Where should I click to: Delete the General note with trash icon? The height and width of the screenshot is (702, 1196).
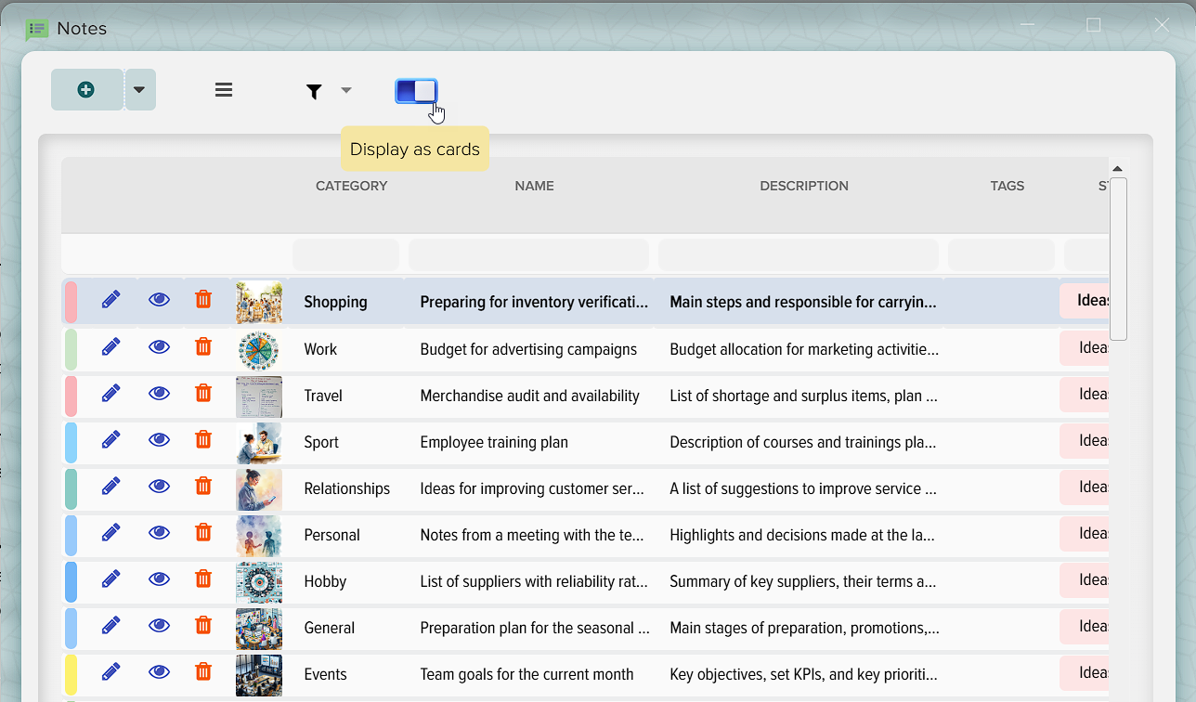point(203,625)
